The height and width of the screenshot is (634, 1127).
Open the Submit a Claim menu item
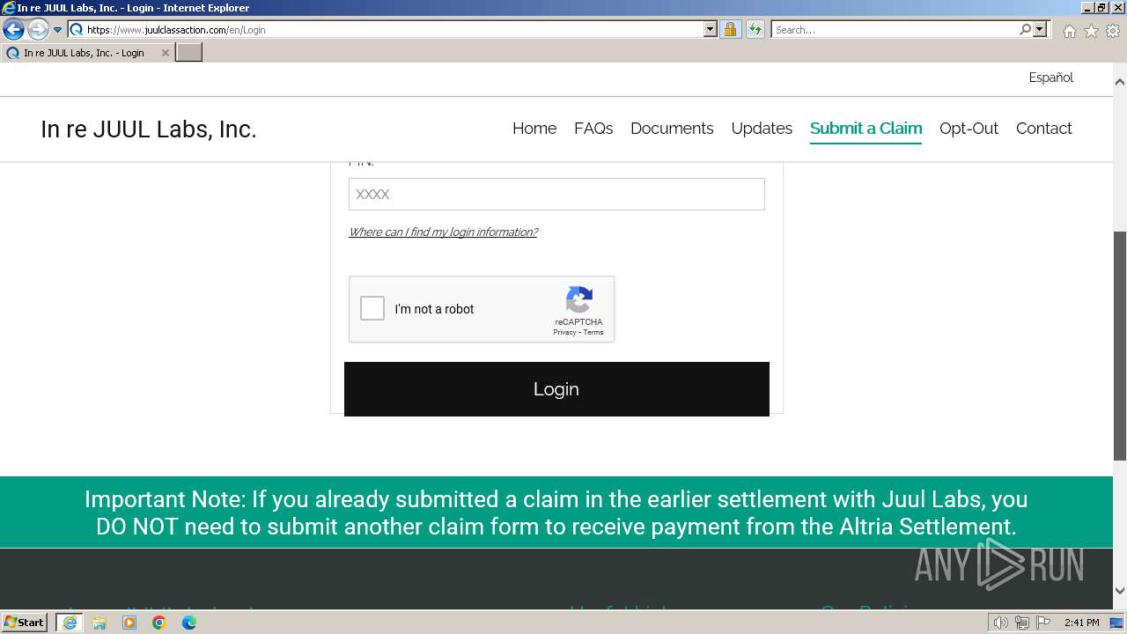pos(866,129)
